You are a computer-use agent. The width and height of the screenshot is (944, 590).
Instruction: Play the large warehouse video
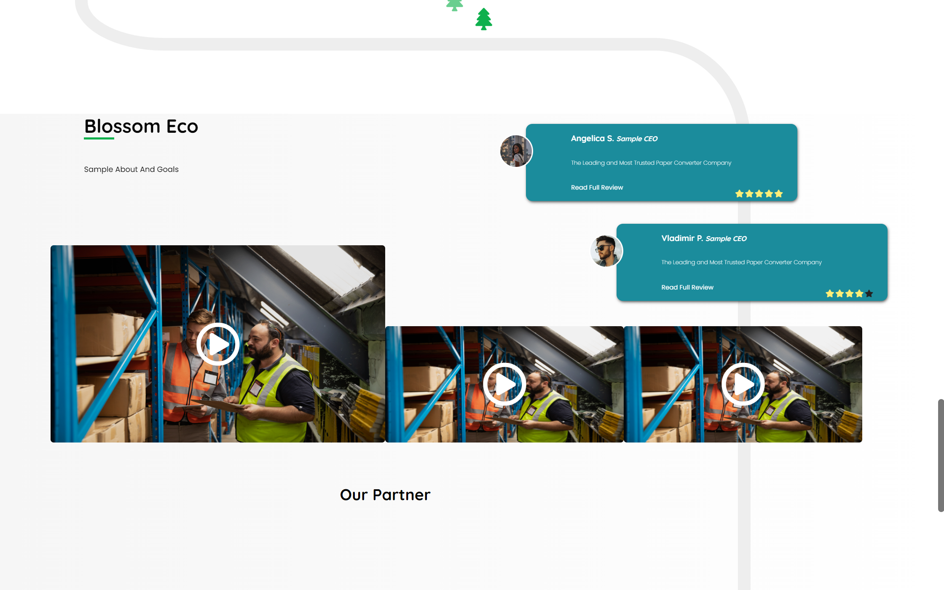click(218, 344)
